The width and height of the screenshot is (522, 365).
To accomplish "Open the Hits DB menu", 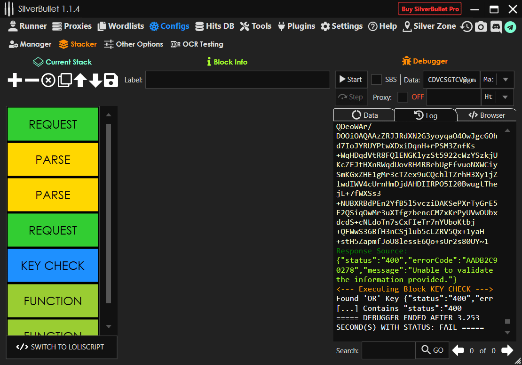I will point(214,26).
